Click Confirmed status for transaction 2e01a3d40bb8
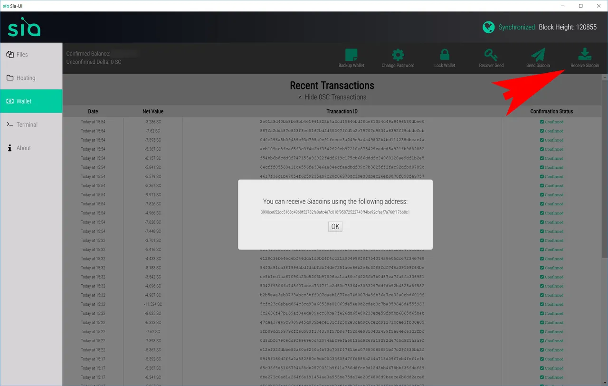This screenshot has height=386, width=608. (551, 122)
